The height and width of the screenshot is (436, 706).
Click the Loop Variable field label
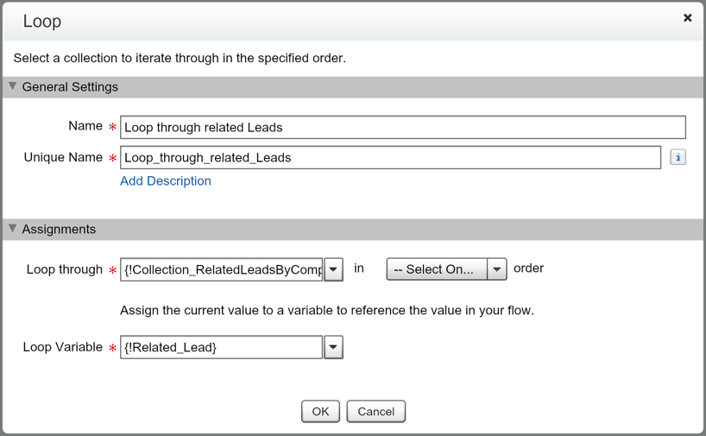coord(62,347)
